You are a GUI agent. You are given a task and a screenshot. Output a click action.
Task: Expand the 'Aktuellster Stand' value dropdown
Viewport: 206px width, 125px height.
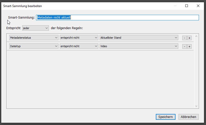pos(139,38)
